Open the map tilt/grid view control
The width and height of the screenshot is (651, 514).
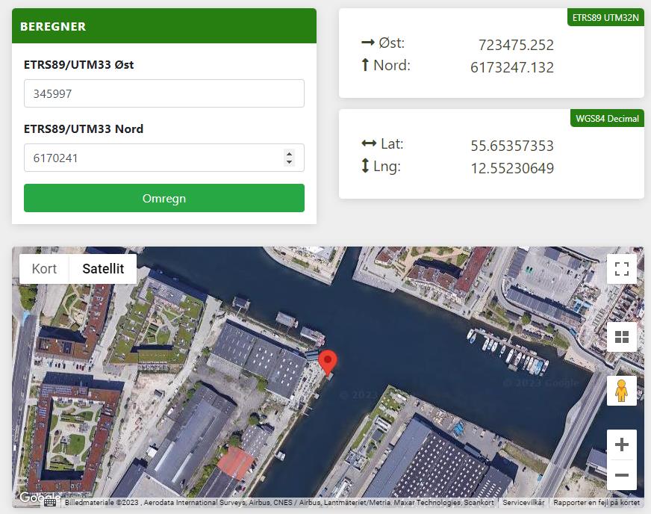622,337
